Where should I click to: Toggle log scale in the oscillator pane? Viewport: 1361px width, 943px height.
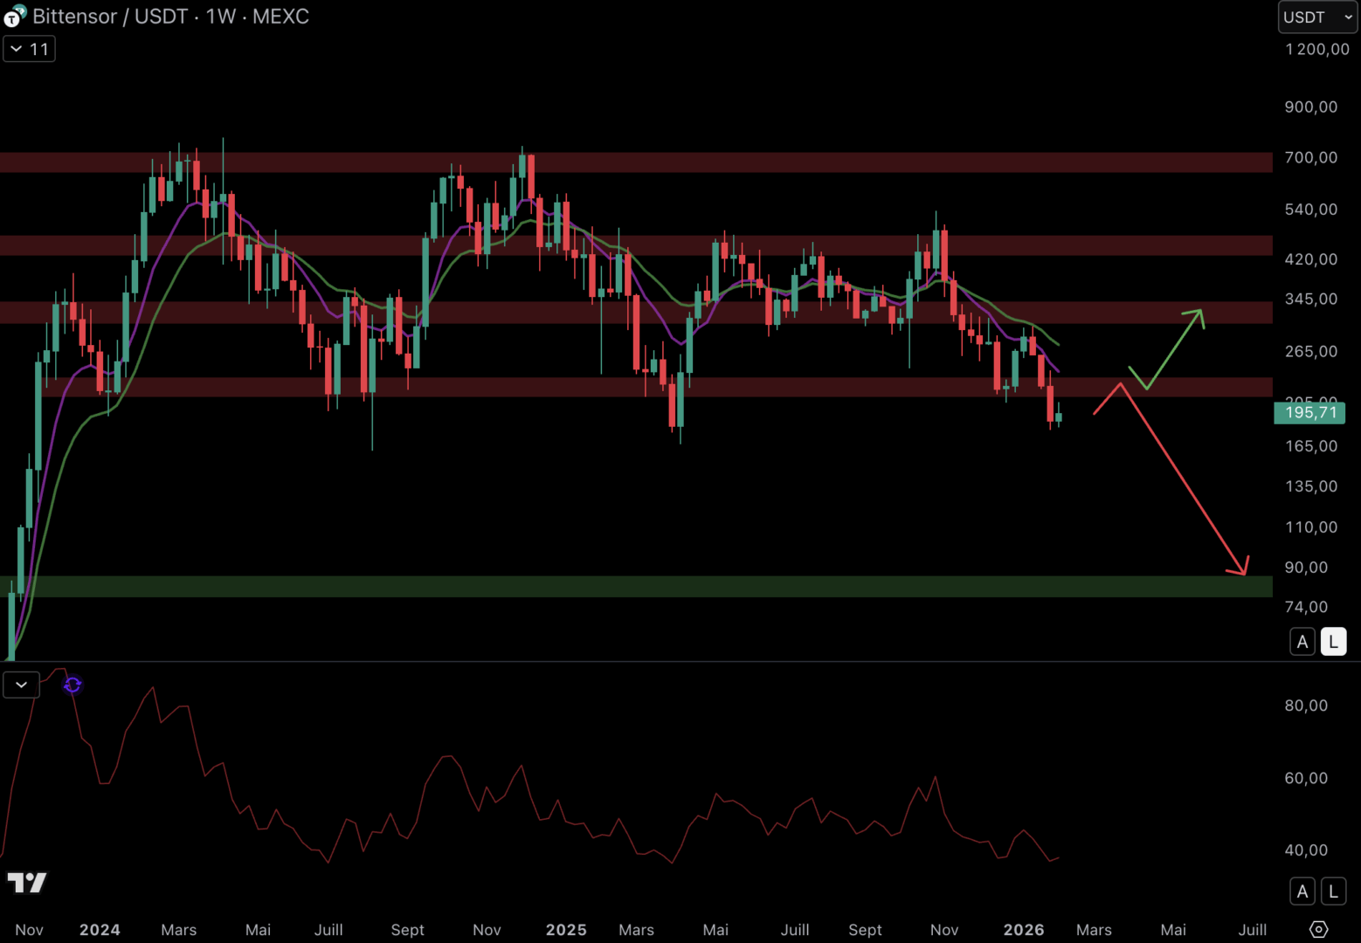coord(1333,891)
